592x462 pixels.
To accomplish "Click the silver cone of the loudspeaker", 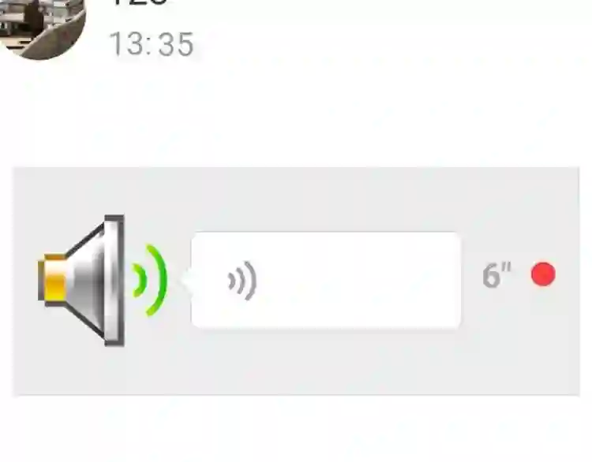I will click(x=95, y=280).
